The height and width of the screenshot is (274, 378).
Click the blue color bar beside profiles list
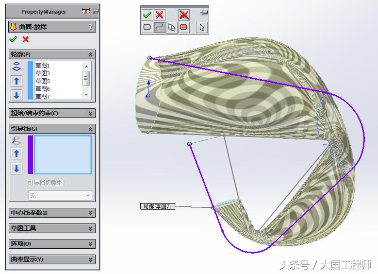[31, 80]
